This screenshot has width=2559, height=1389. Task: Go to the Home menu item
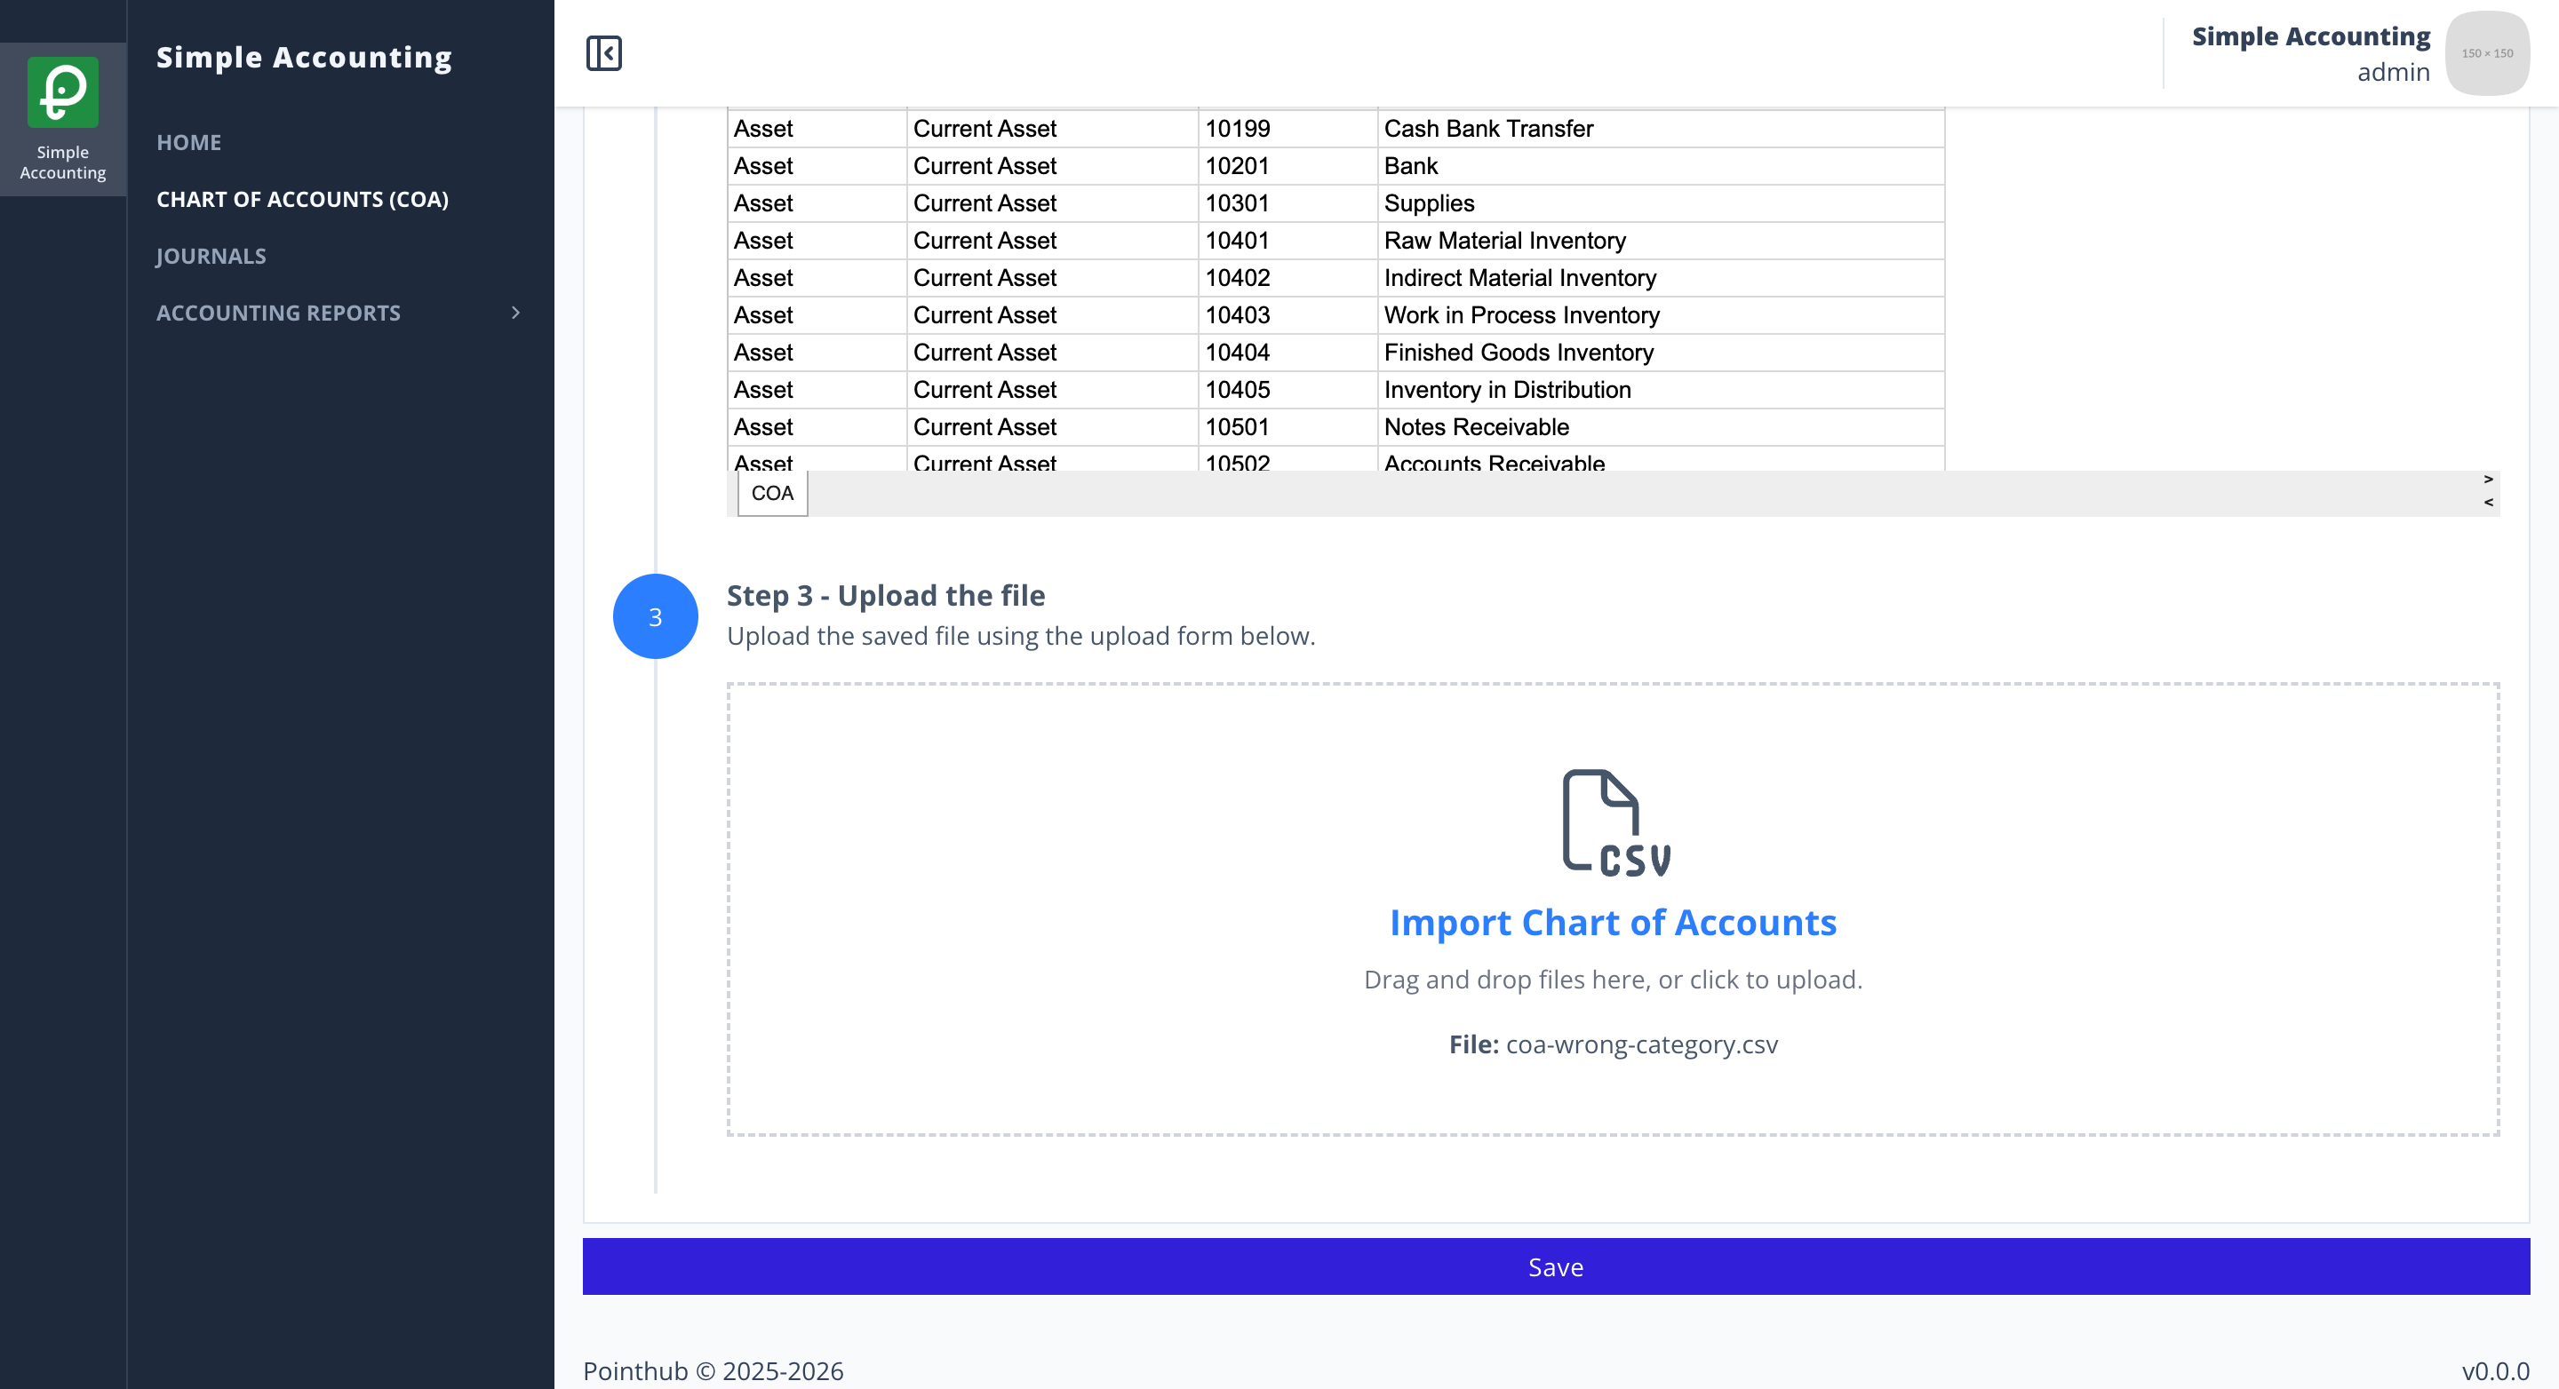click(x=188, y=142)
